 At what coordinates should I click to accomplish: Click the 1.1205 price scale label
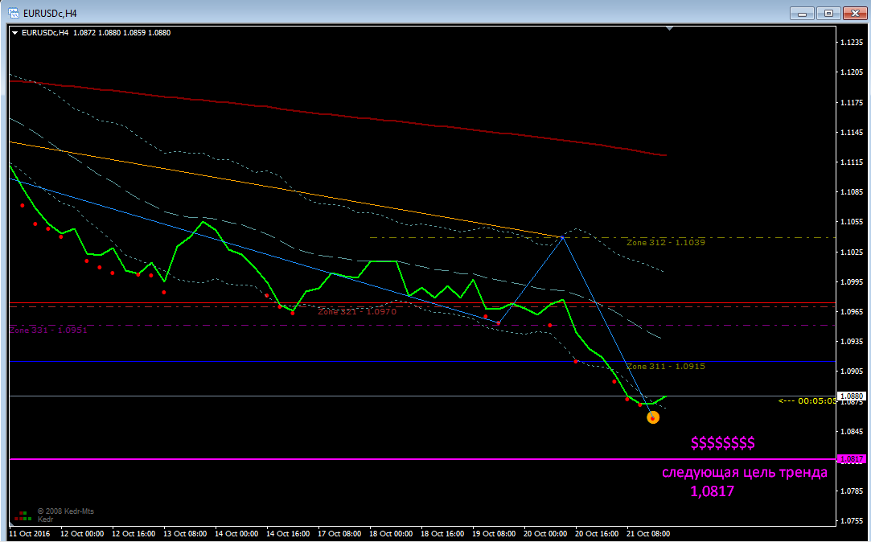coord(852,72)
